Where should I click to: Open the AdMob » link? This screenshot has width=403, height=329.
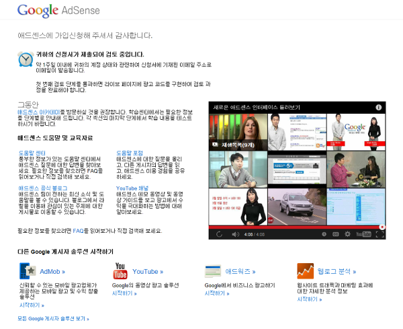pos(52,272)
